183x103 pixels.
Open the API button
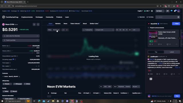click(x=168, y=11)
